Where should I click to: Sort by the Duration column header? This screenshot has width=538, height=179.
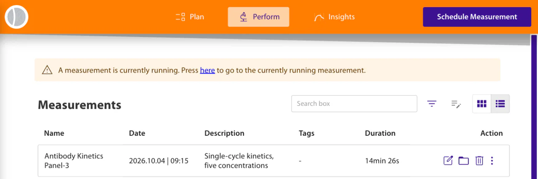click(380, 133)
